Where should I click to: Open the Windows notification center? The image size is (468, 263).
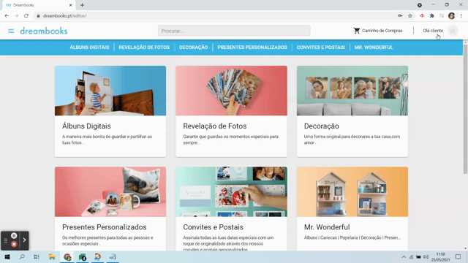458,256
